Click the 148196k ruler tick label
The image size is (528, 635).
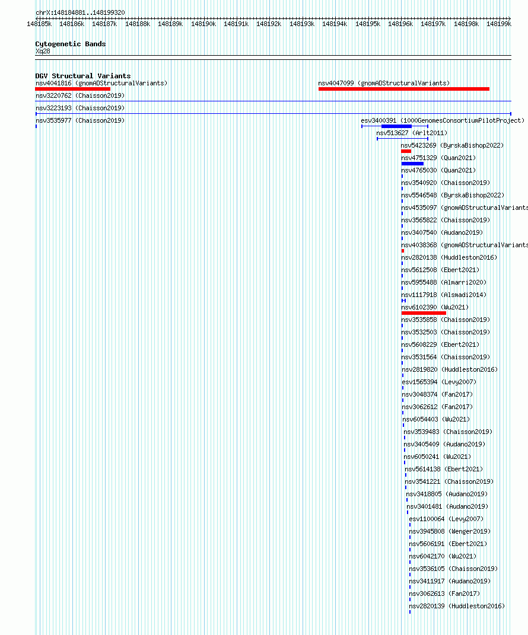(x=400, y=24)
